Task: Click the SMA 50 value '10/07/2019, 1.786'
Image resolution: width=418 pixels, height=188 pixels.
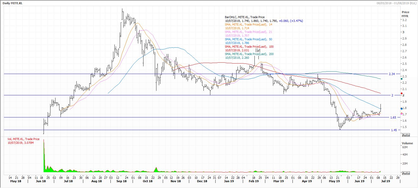Action: (237, 43)
